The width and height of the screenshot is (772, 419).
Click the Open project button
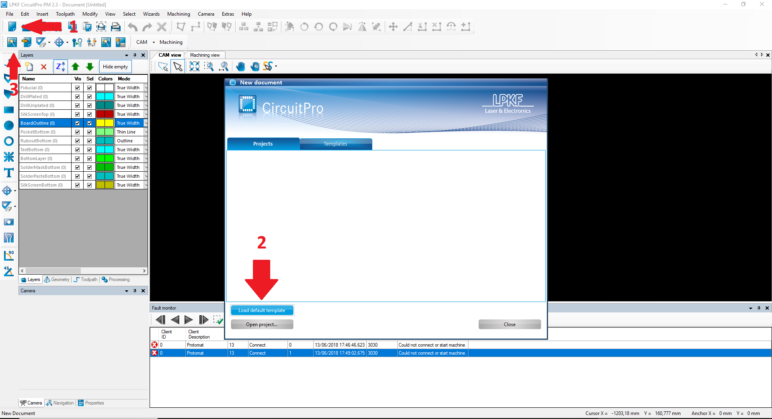coord(262,325)
